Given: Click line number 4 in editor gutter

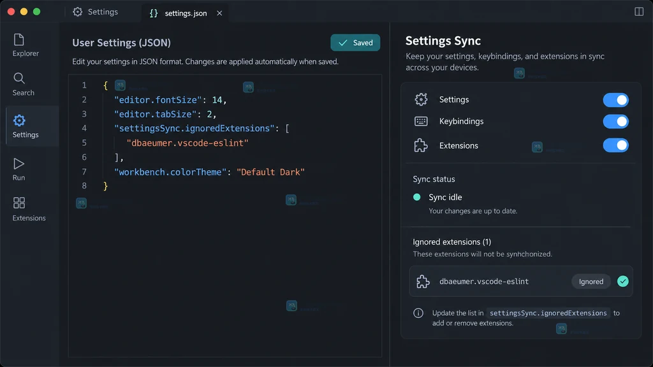Looking at the screenshot, I should click(x=84, y=128).
